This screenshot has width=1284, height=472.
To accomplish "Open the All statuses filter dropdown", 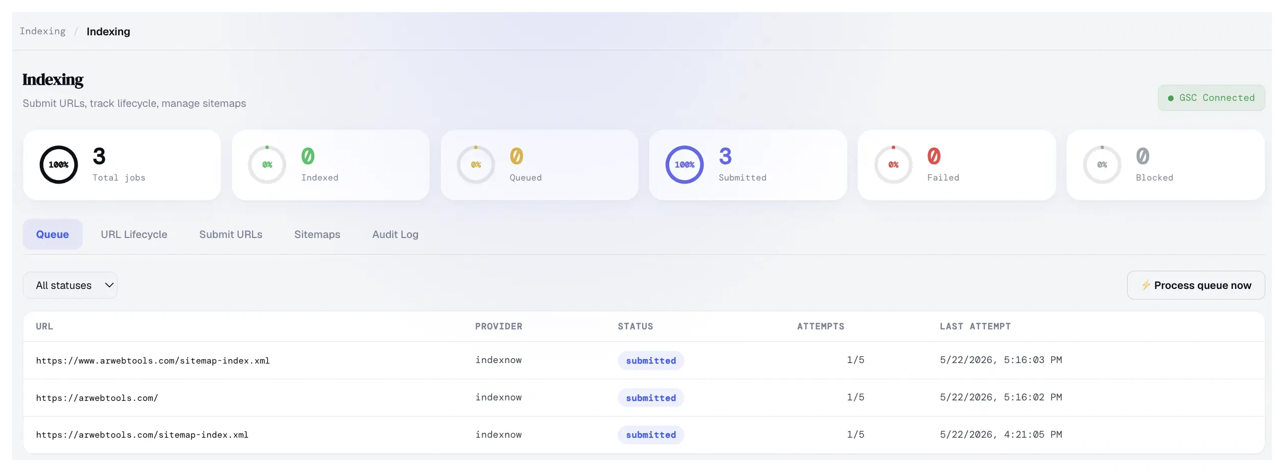I will [x=70, y=285].
